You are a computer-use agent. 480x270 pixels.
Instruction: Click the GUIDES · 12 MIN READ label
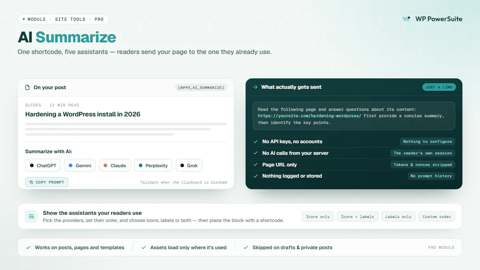coord(52,105)
